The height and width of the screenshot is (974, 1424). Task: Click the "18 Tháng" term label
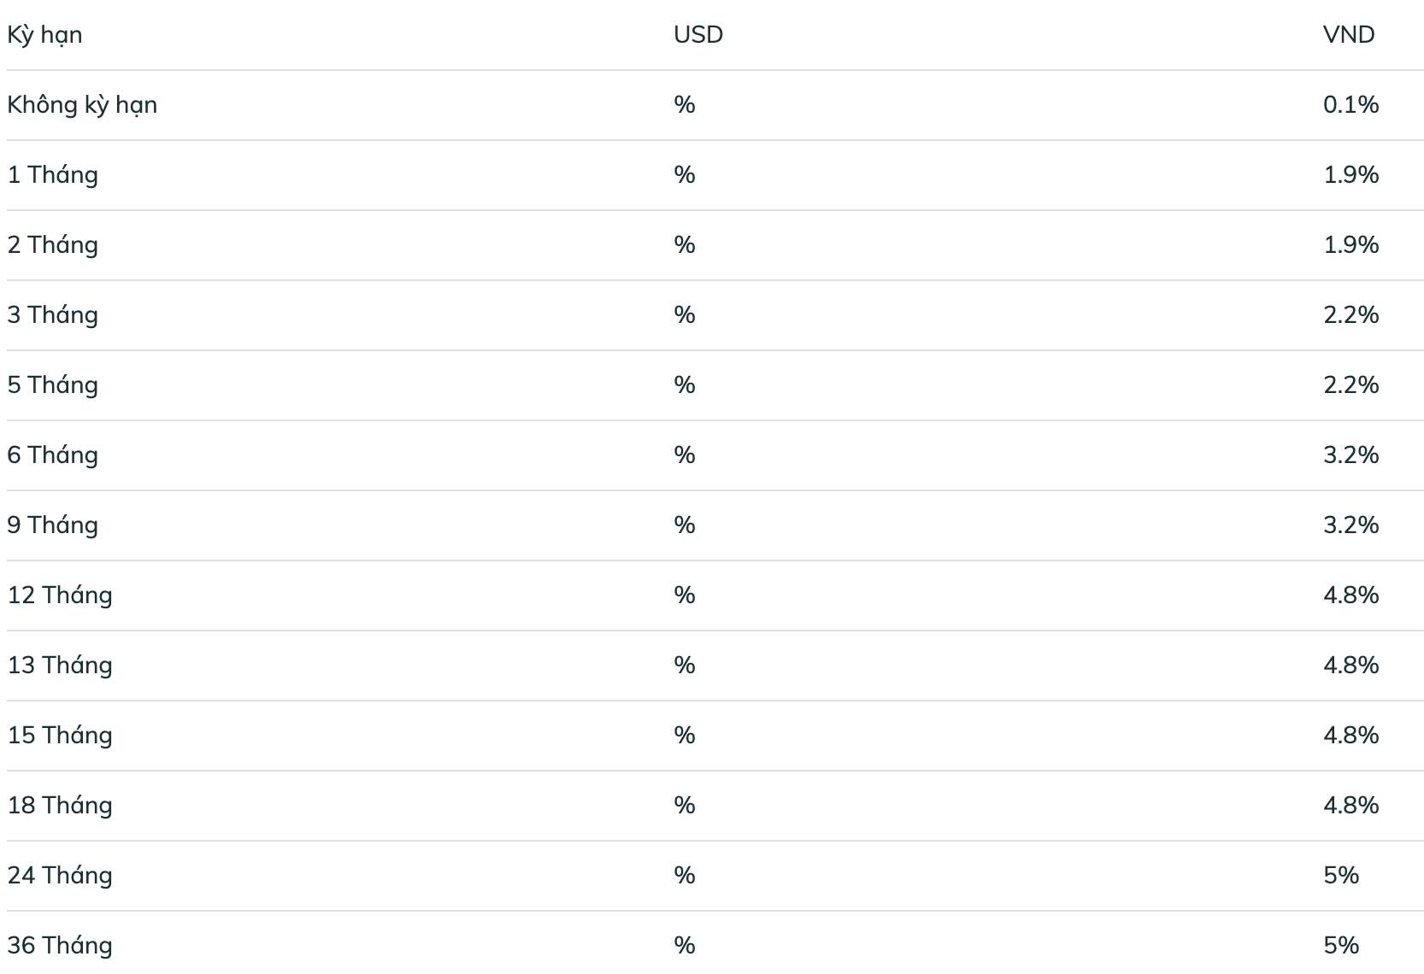[x=60, y=806]
